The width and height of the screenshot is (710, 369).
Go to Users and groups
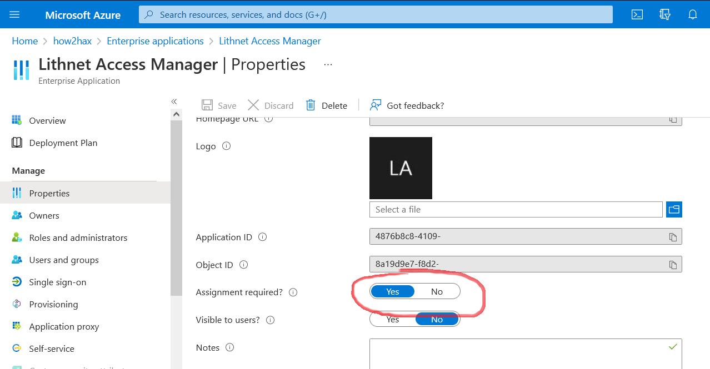pyautogui.click(x=63, y=260)
